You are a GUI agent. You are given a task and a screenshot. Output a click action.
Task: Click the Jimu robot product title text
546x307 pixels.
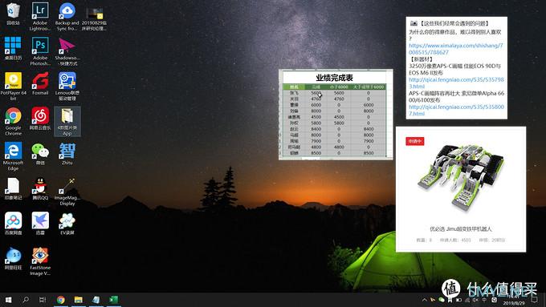point(460,228)
